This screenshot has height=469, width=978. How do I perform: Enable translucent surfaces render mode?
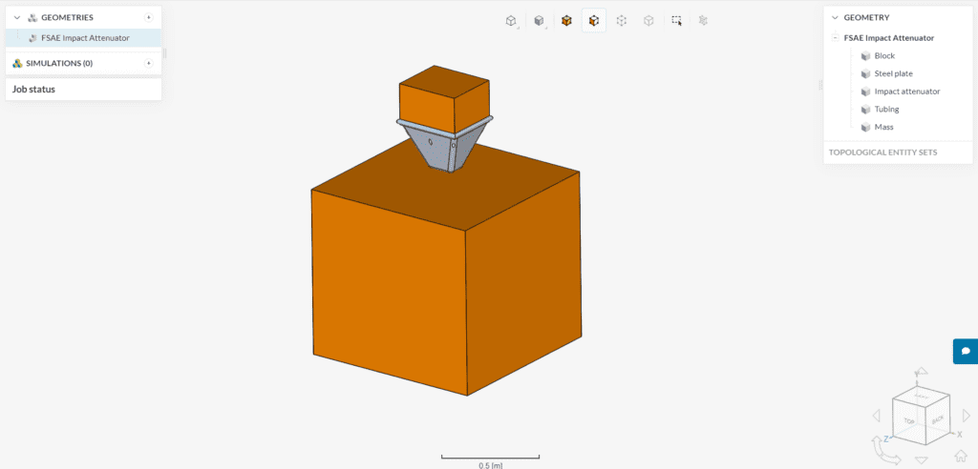648,20
